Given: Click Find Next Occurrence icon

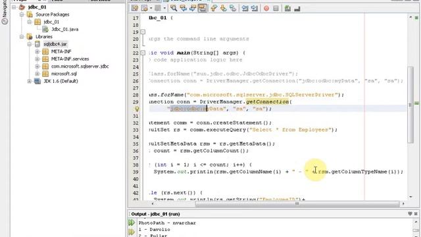Looking at the screenshot, I should click(x=193, y=9).
